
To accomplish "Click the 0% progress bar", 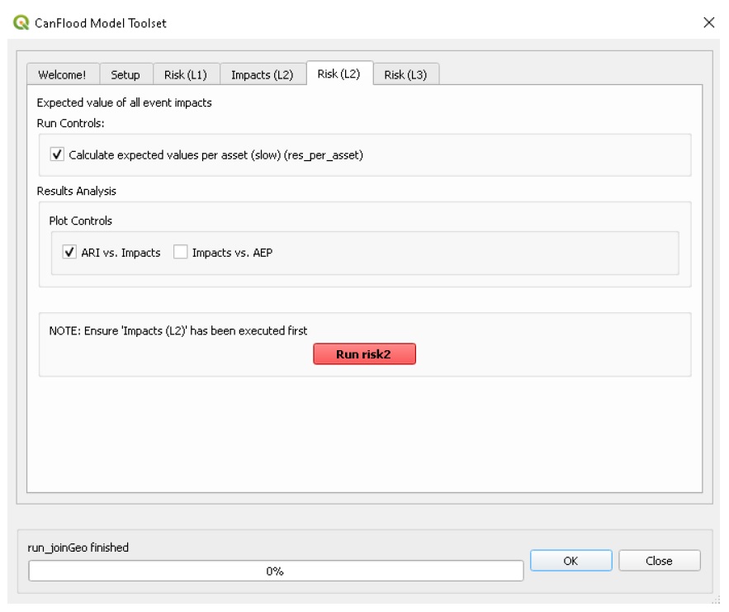I will tap(276, 571).
